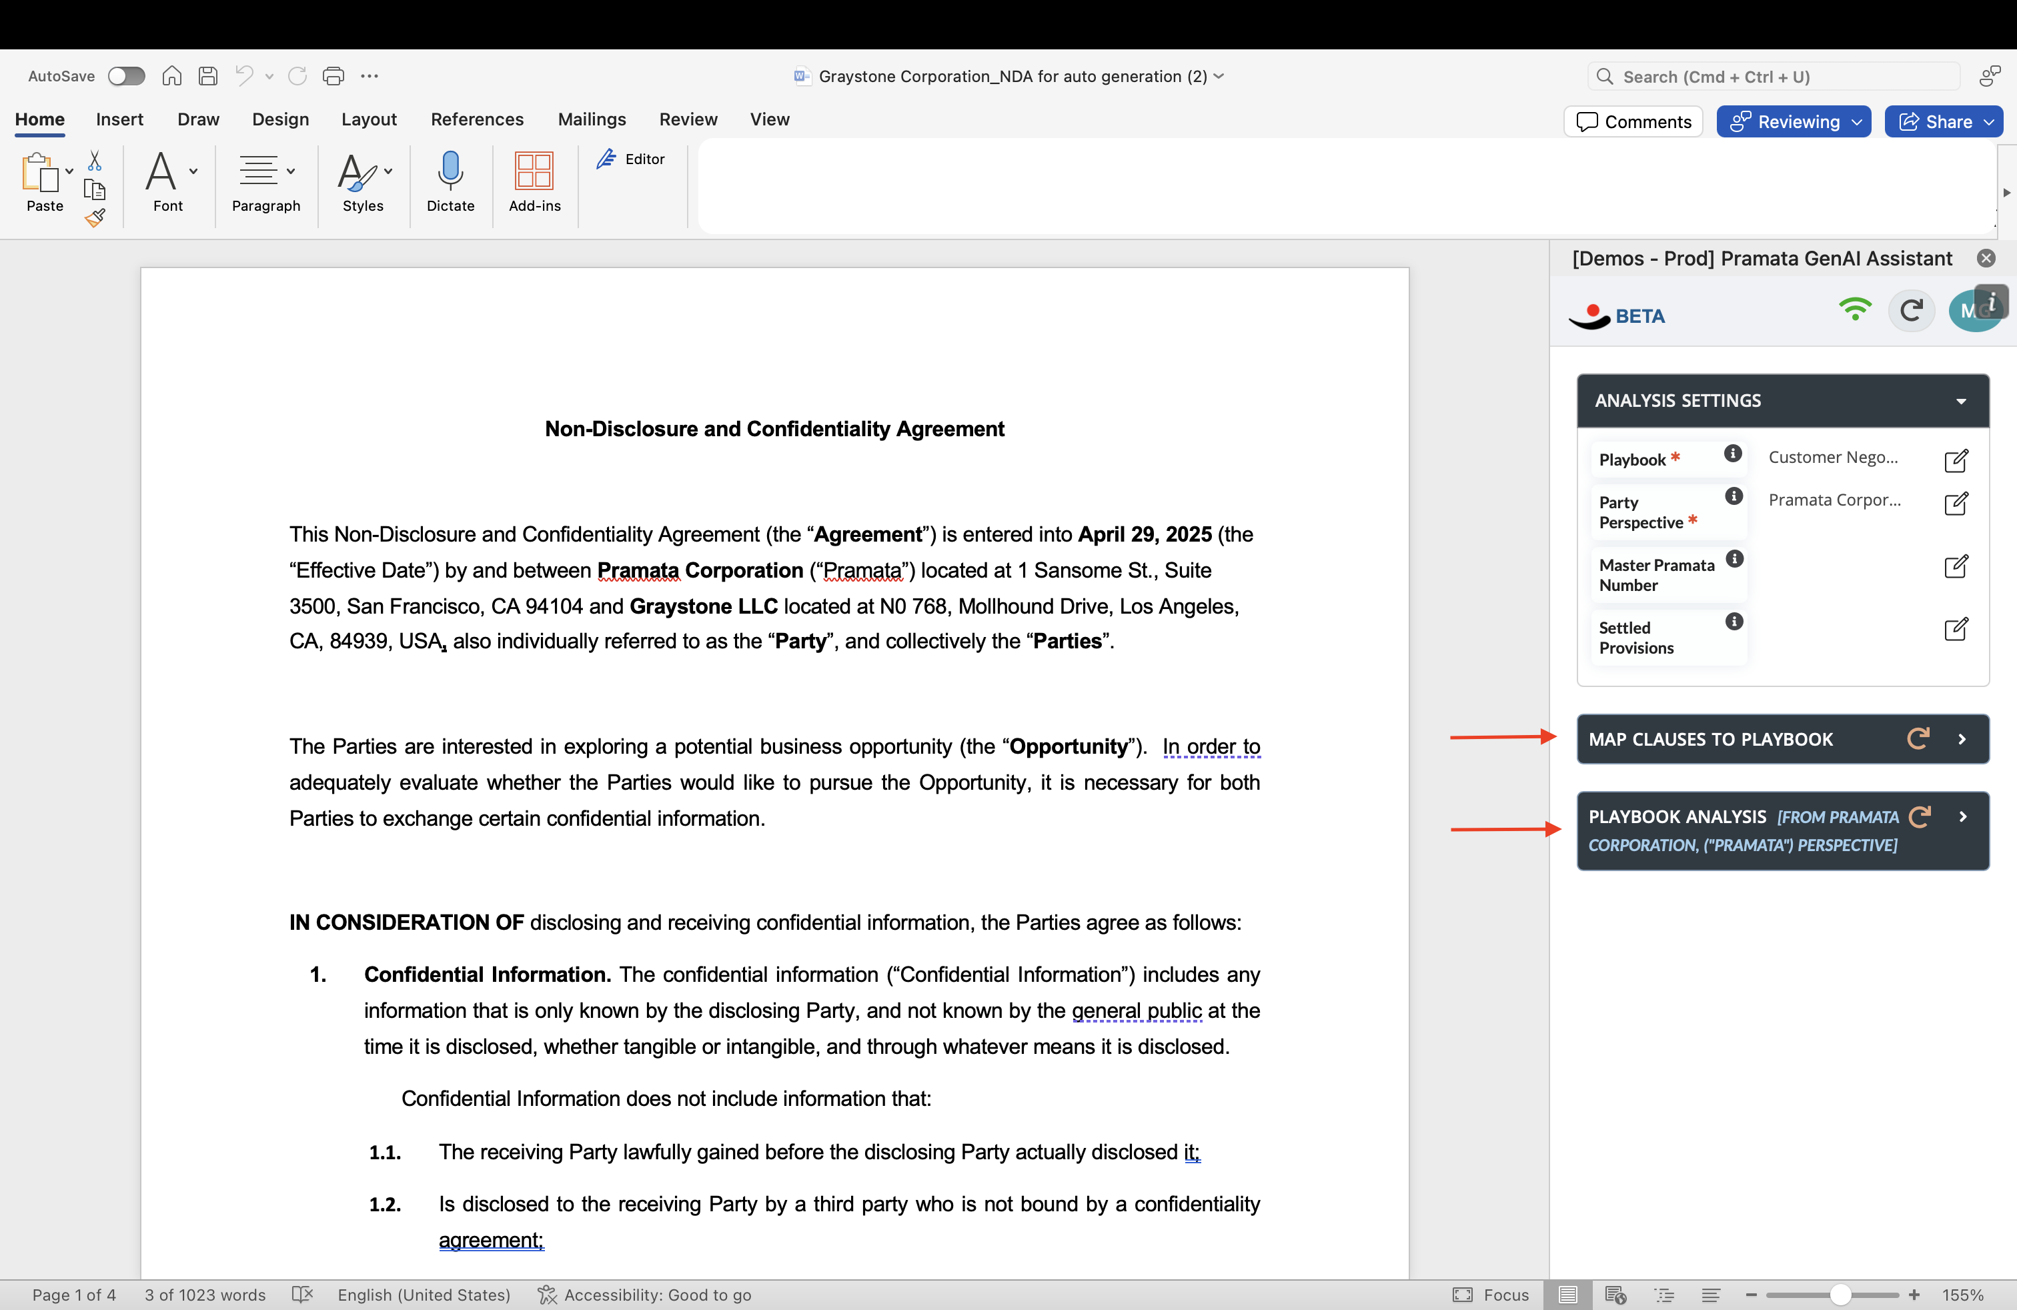Switch to the Insert tab
The image size is (2017, 1310).
pyautogui.click(x=119, y=119)
